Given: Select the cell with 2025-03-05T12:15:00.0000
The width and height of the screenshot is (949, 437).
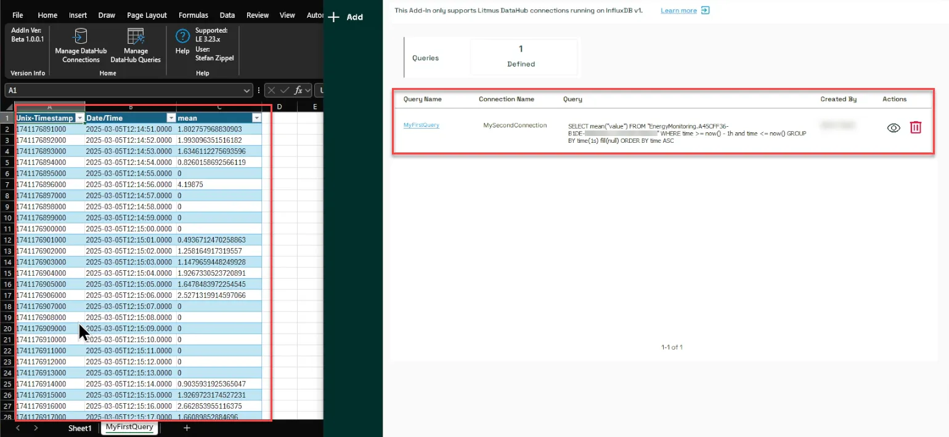Looking at the screenshot, I should [130, 228].
